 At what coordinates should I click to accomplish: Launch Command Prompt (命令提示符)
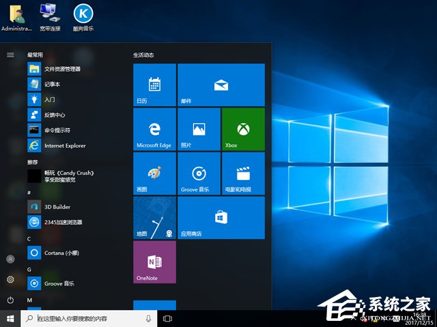pos(49,130)
